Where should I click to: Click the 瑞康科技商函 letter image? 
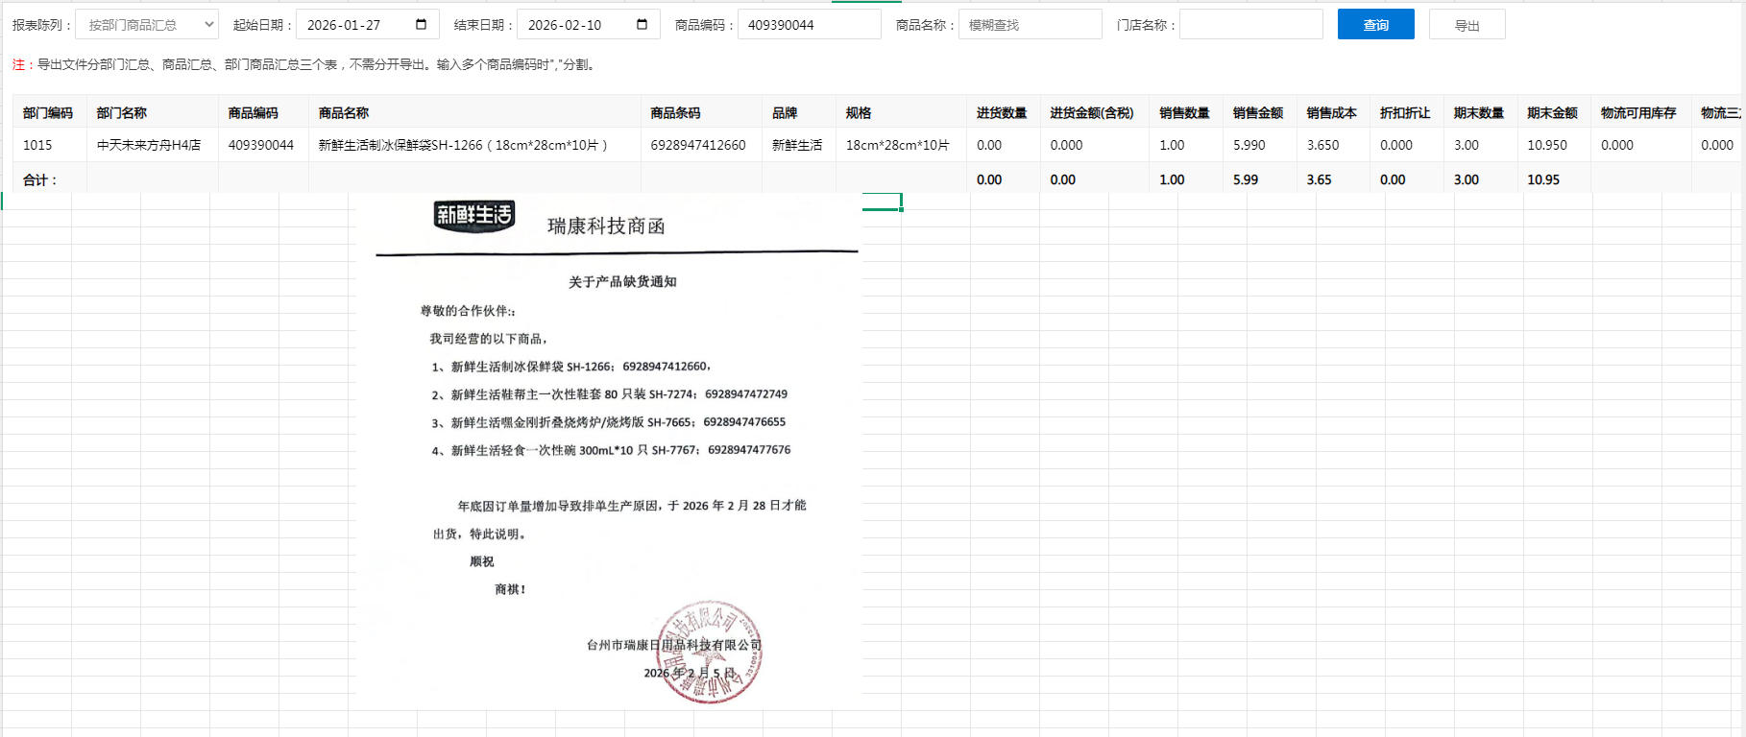coord(615,432)
